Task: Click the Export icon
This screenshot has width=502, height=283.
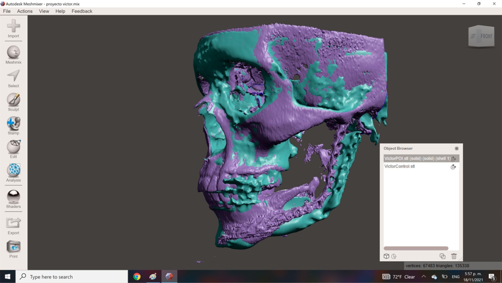Action: coord(13,225)
